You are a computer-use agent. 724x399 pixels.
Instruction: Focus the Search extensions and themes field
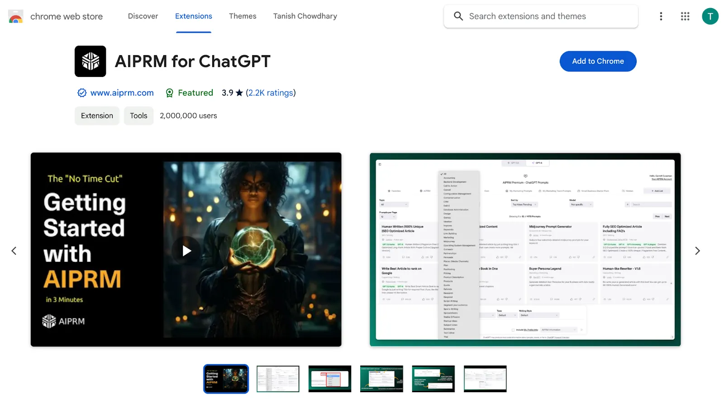(x=541, y=16)
